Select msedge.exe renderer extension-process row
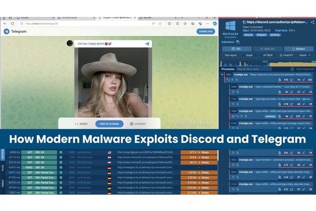The image size is (316, 211). (271, 162)
